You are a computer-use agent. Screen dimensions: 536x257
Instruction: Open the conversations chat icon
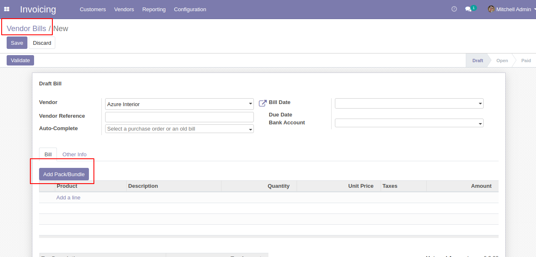[468, 9]
